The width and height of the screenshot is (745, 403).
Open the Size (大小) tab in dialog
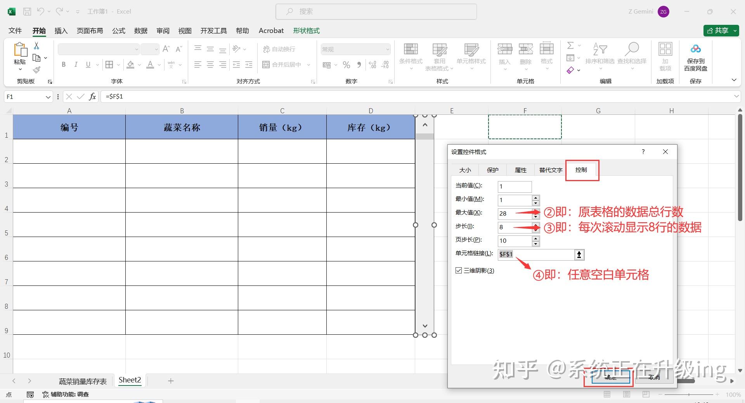(465, 170)
